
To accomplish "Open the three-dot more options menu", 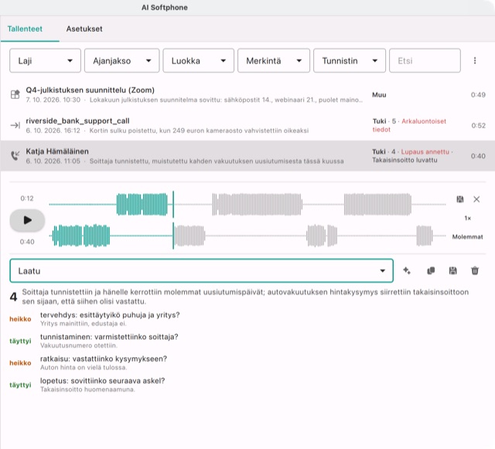I will click(x=475, y=60).
